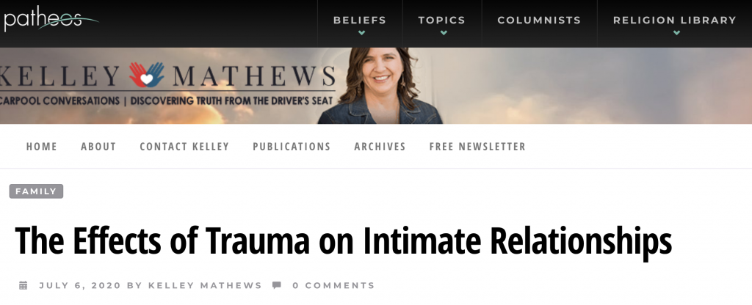Click the Carpool Conversations banner tagline

coord(167,101)
